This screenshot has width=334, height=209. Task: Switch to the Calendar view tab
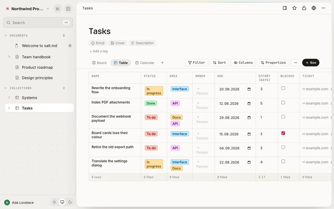145,63
